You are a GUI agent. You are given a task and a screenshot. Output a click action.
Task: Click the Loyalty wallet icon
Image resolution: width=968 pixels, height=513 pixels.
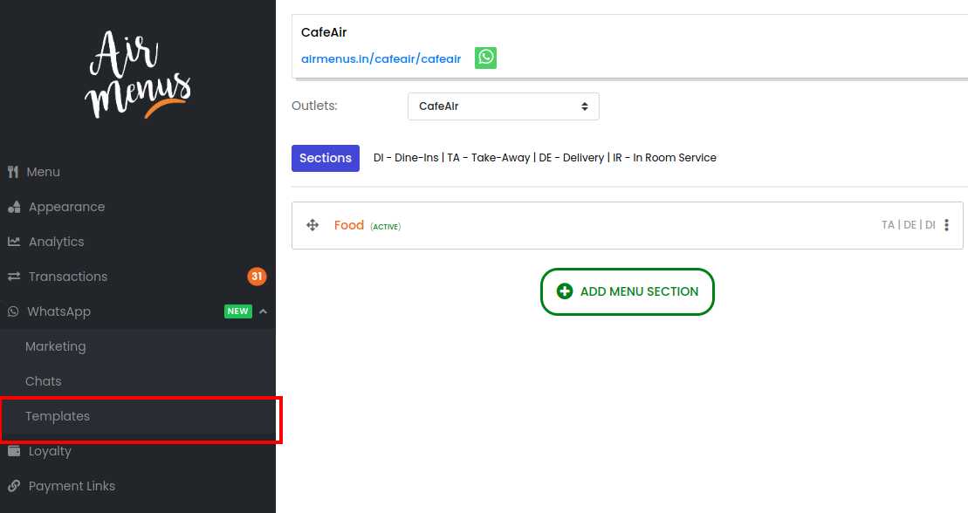pyautogui.click(x=14, y=451)
